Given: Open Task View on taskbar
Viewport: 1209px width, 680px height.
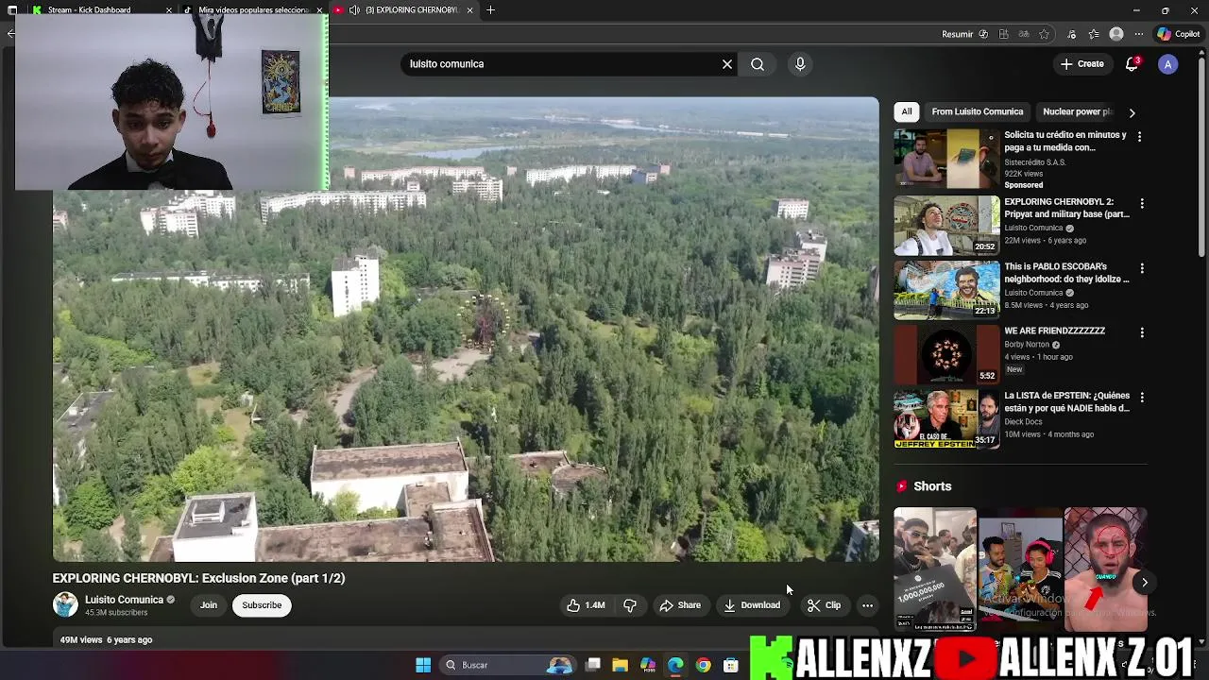Looking at the screenshot, I should [592, 665].
